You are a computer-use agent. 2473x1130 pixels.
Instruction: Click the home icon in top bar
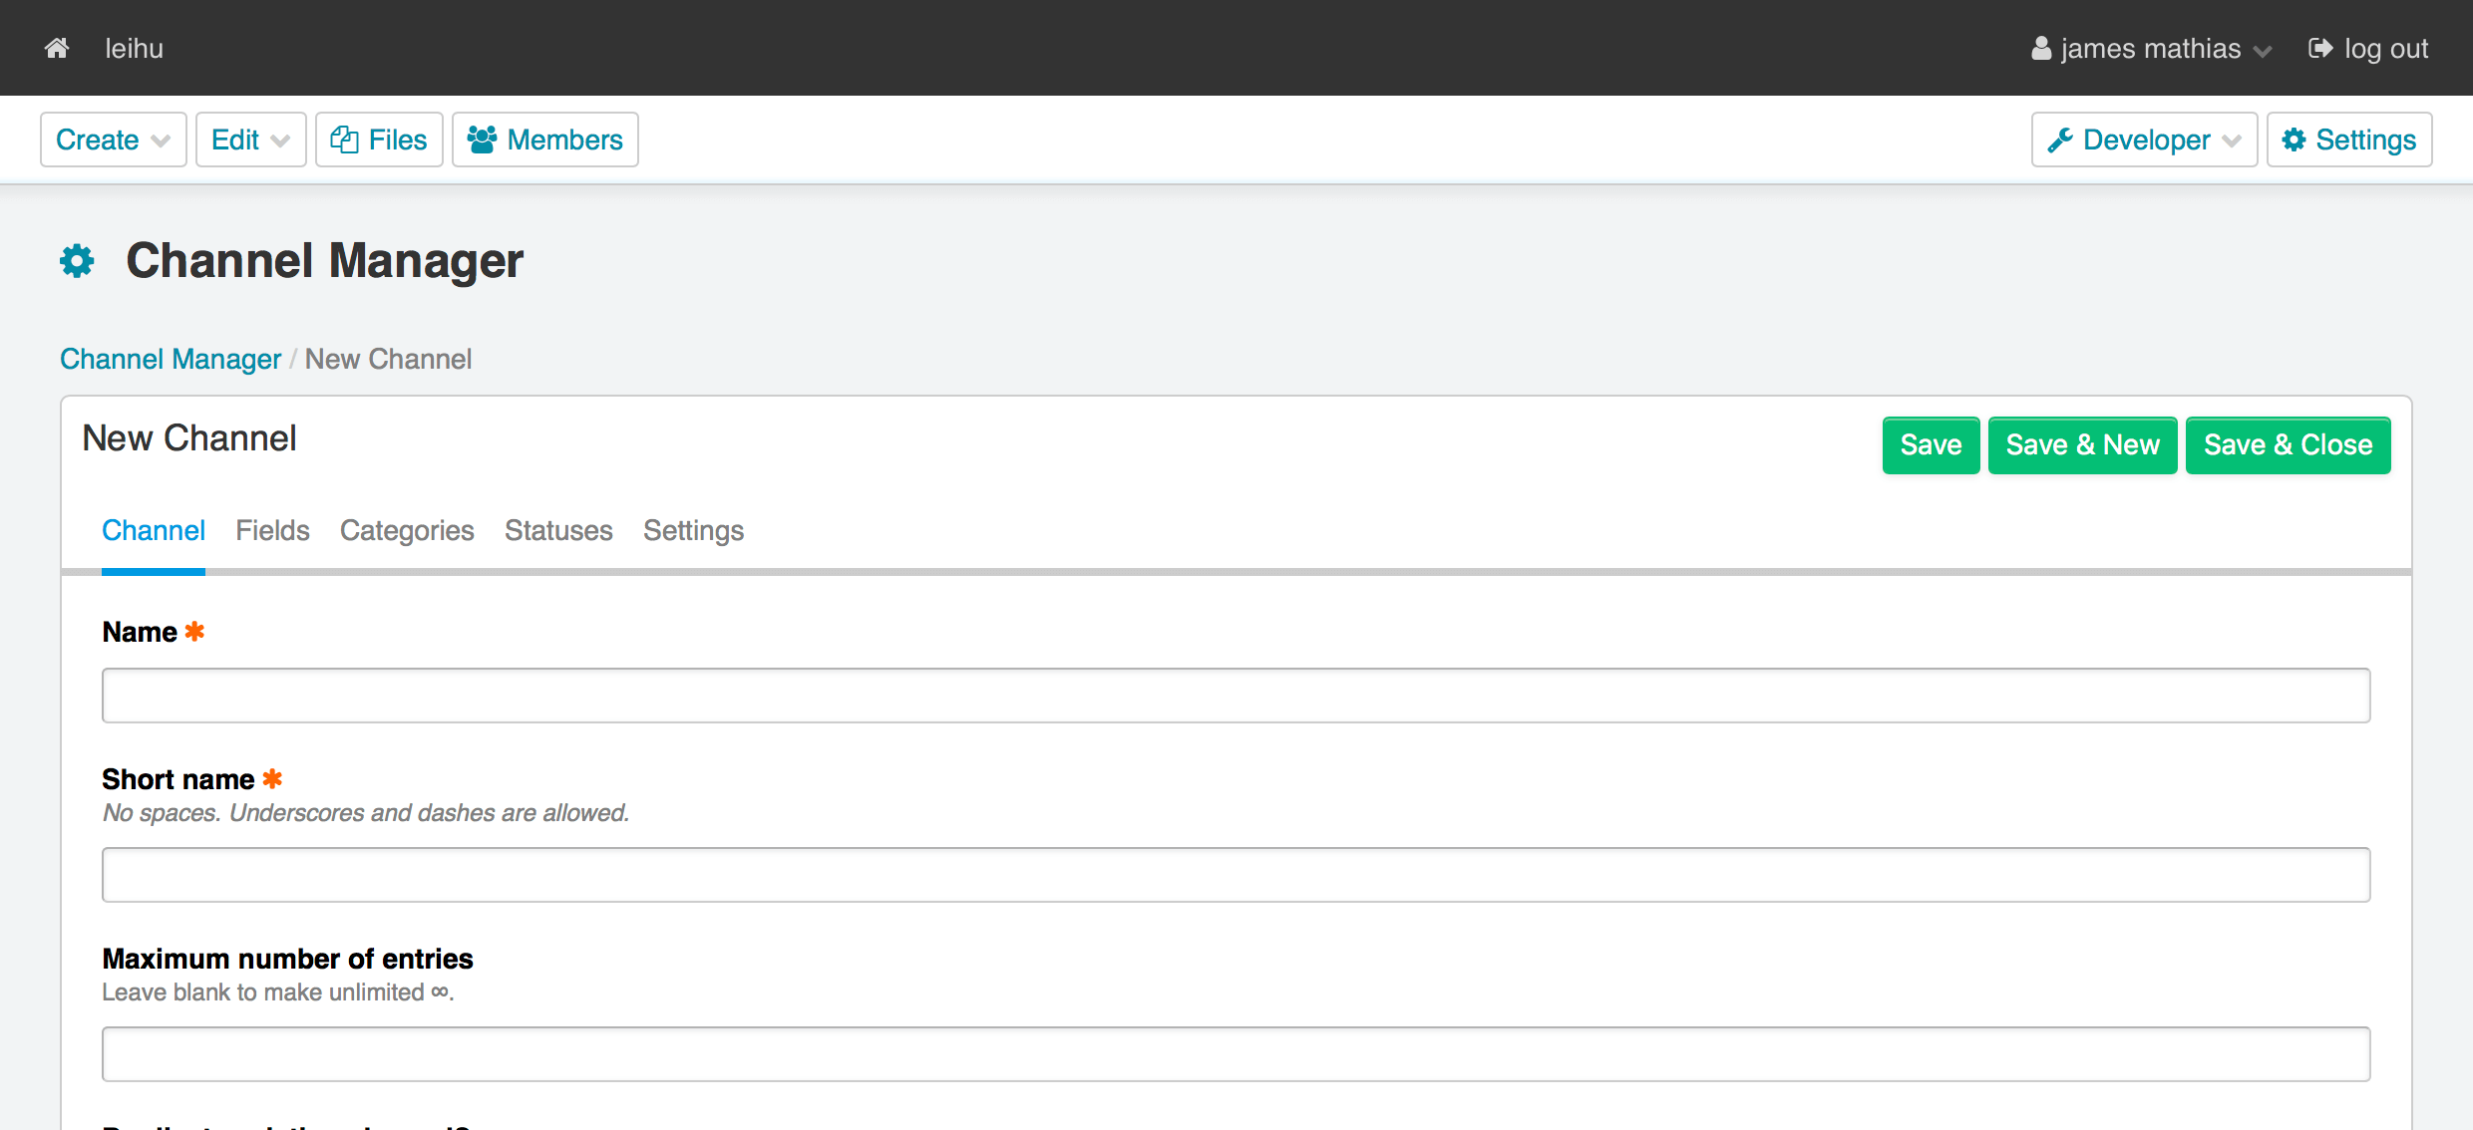[x=57, y=48]
